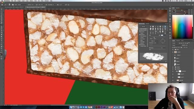Select Brush Tip Shape section

(143, 29)
